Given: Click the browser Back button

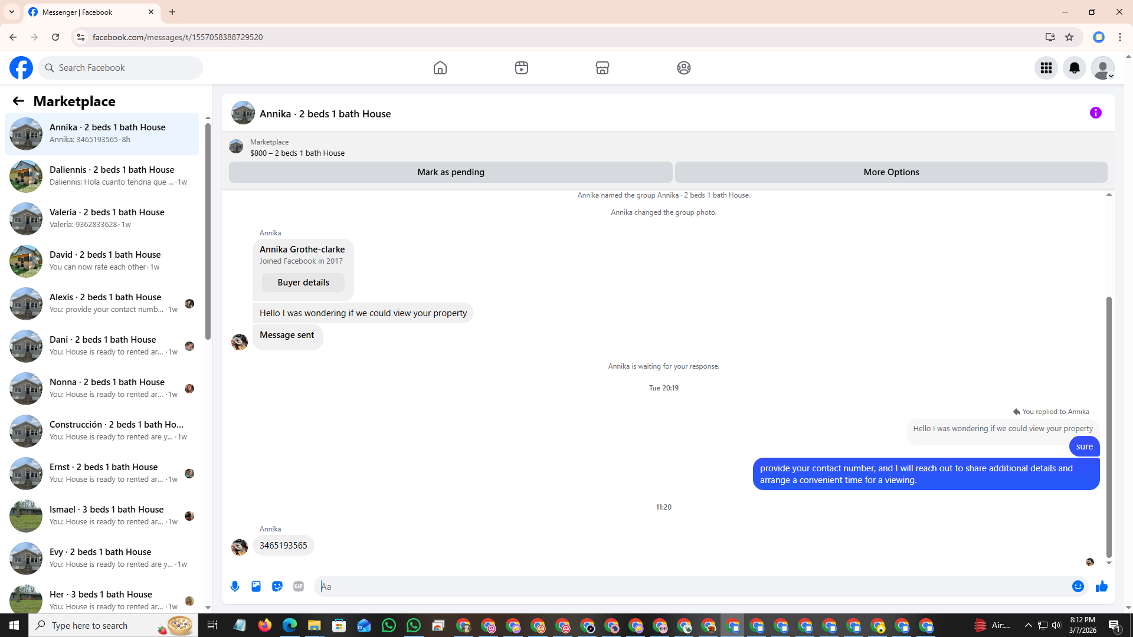Looking at the screenshot, I should (13, 37).
